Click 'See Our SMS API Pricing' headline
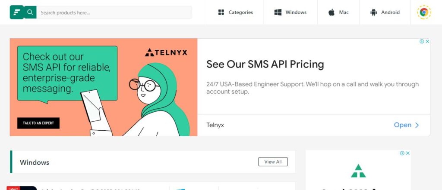Screen dimensions: 442x190 pos(265,64)
